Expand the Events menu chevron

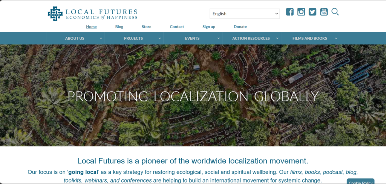[x=218, y=38]
